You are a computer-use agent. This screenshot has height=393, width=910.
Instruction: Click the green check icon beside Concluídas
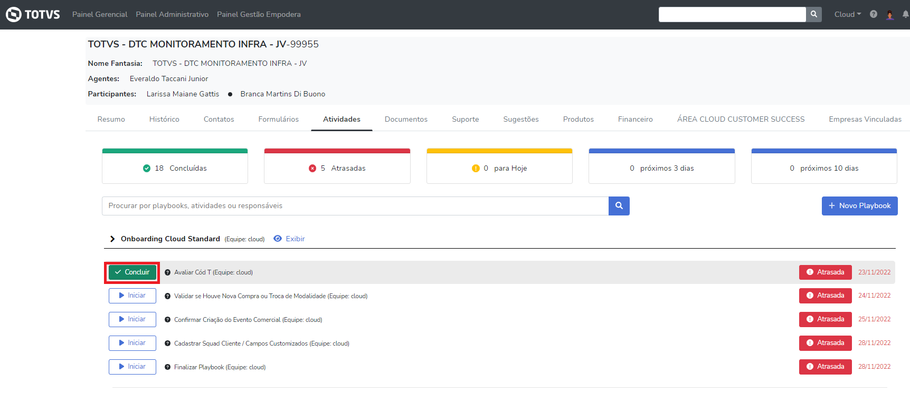click(x=147, y=168)
